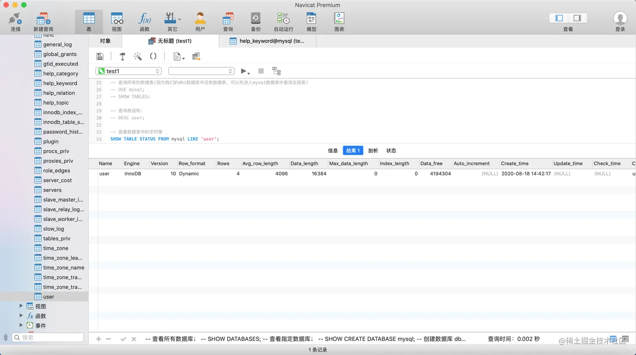The width and height of the screenshot is (636, 355).
Task: Open the 自动运行 automation toolbar icon
Action: (283, 21)
